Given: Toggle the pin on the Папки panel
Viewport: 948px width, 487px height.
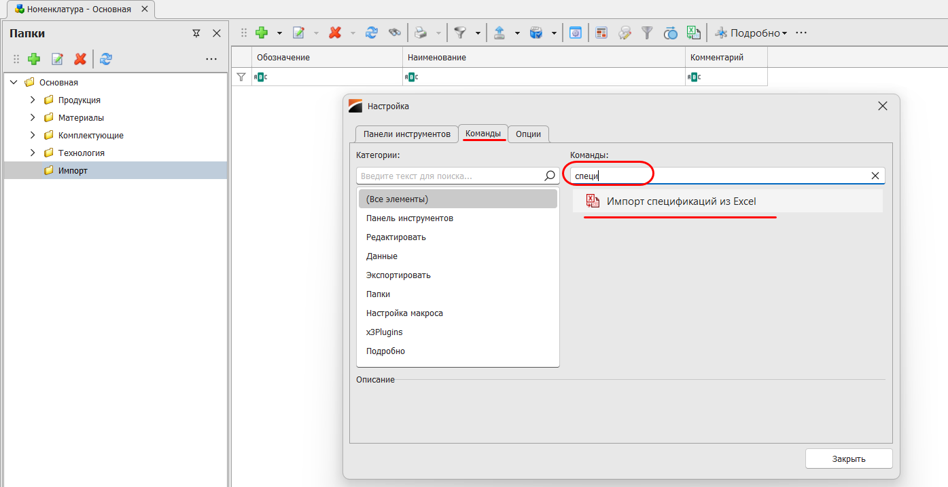Looking at the screenshot, I should tap(196, 33).
